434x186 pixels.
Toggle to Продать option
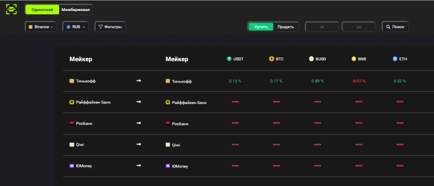click(x=286, y=27)
